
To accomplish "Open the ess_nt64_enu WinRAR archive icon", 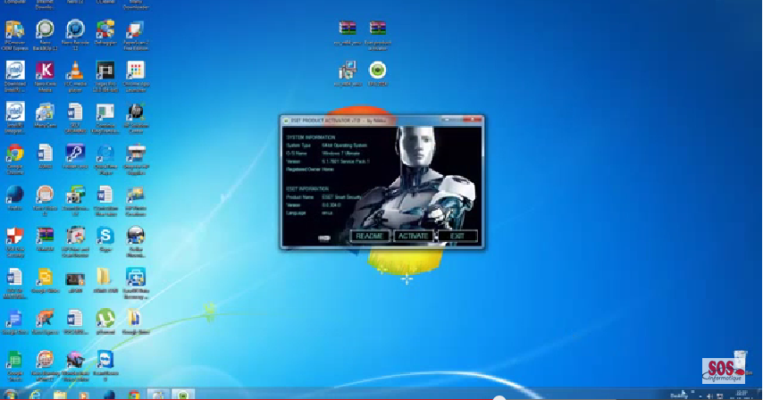I will (x=348, y=29).
